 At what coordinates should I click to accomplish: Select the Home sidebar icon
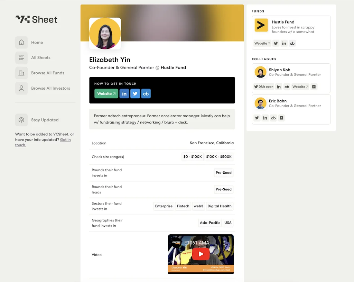[x=21, y=42]
